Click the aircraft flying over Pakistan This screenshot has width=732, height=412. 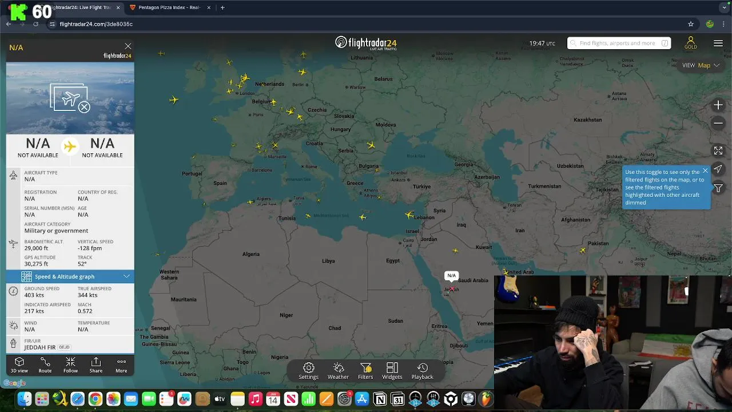(583, 250)
